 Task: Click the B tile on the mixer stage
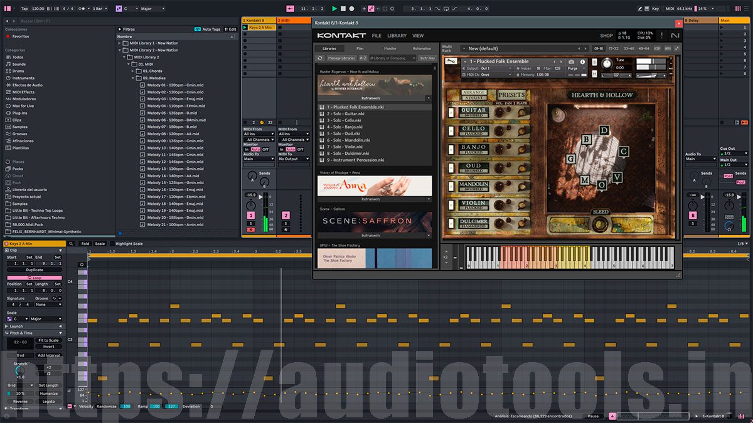[x=587, y=139]
